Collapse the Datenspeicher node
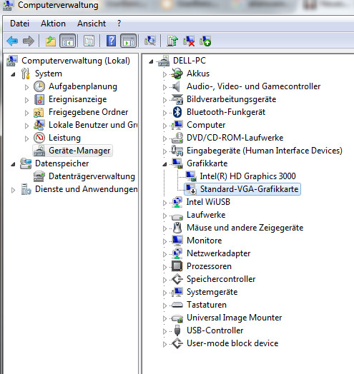The height and width of the screenshot is (374, 354). tap(13, 164)
